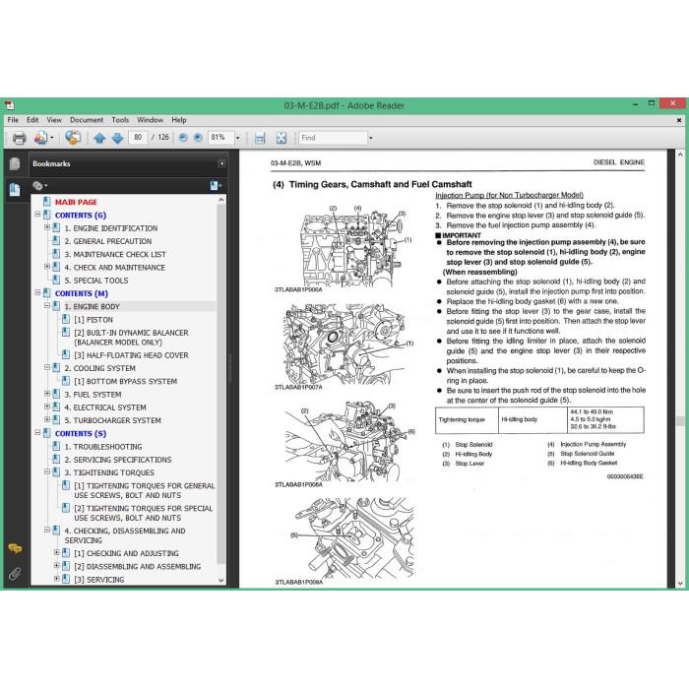
Task: Collapse the Bookmarks panel button
Action: 221,163
